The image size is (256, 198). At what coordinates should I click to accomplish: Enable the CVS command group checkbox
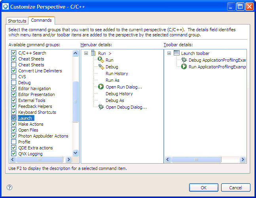coord(14,77)
